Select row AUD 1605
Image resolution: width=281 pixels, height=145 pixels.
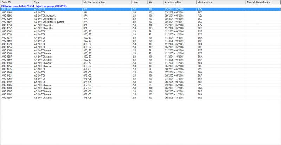pyautogui.click(x=140, y=85)
